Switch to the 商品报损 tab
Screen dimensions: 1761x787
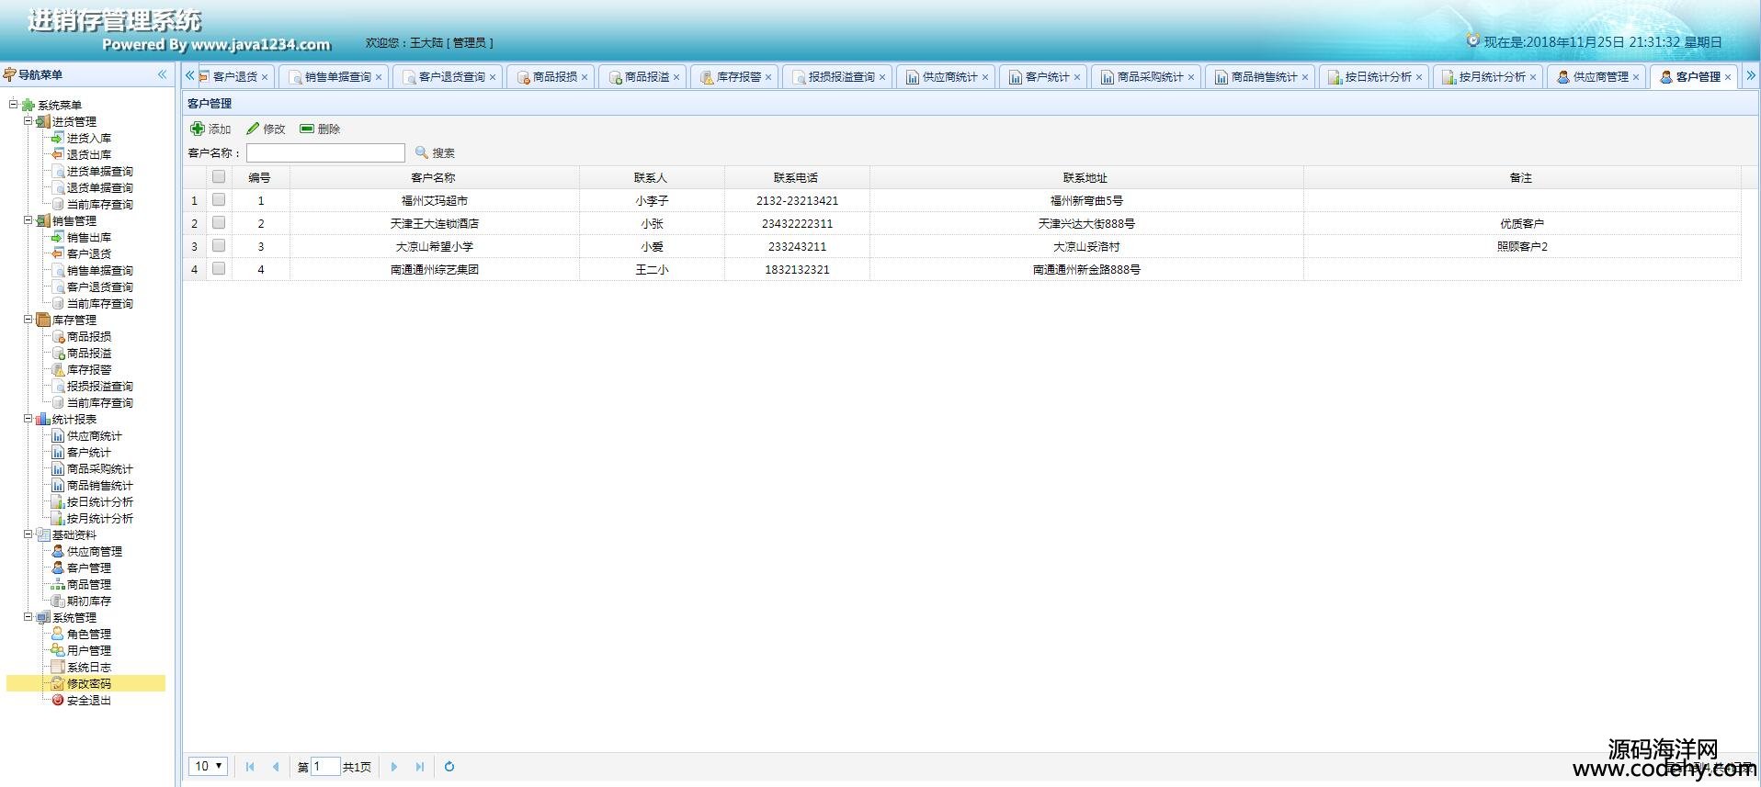(x=554, y=77)
